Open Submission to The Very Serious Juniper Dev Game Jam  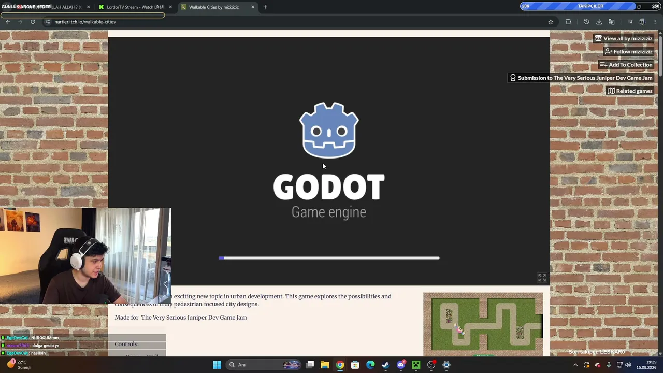tap(581, 78)
